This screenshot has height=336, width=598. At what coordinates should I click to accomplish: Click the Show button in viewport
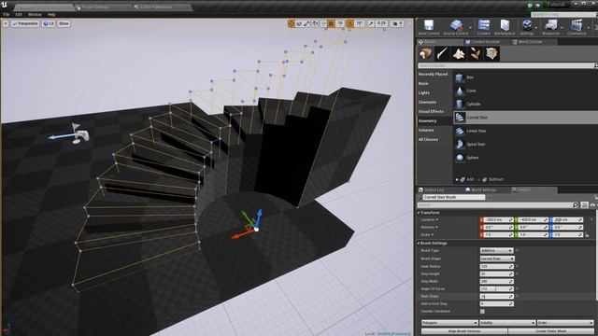64,23
